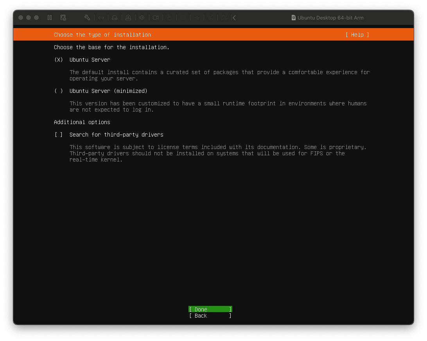Click the 'Additional options' heading
The width and height of the screenshot is (427, 341).
82,122
